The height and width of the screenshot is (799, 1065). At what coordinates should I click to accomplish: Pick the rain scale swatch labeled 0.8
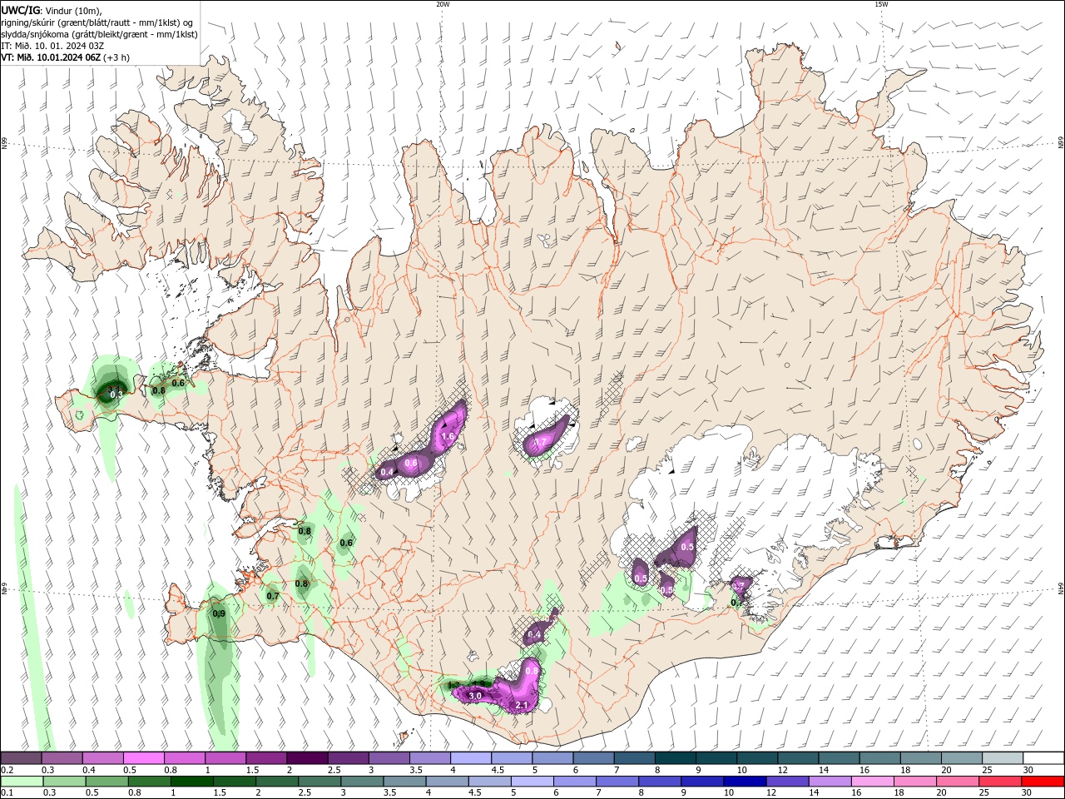click(150, 782)
